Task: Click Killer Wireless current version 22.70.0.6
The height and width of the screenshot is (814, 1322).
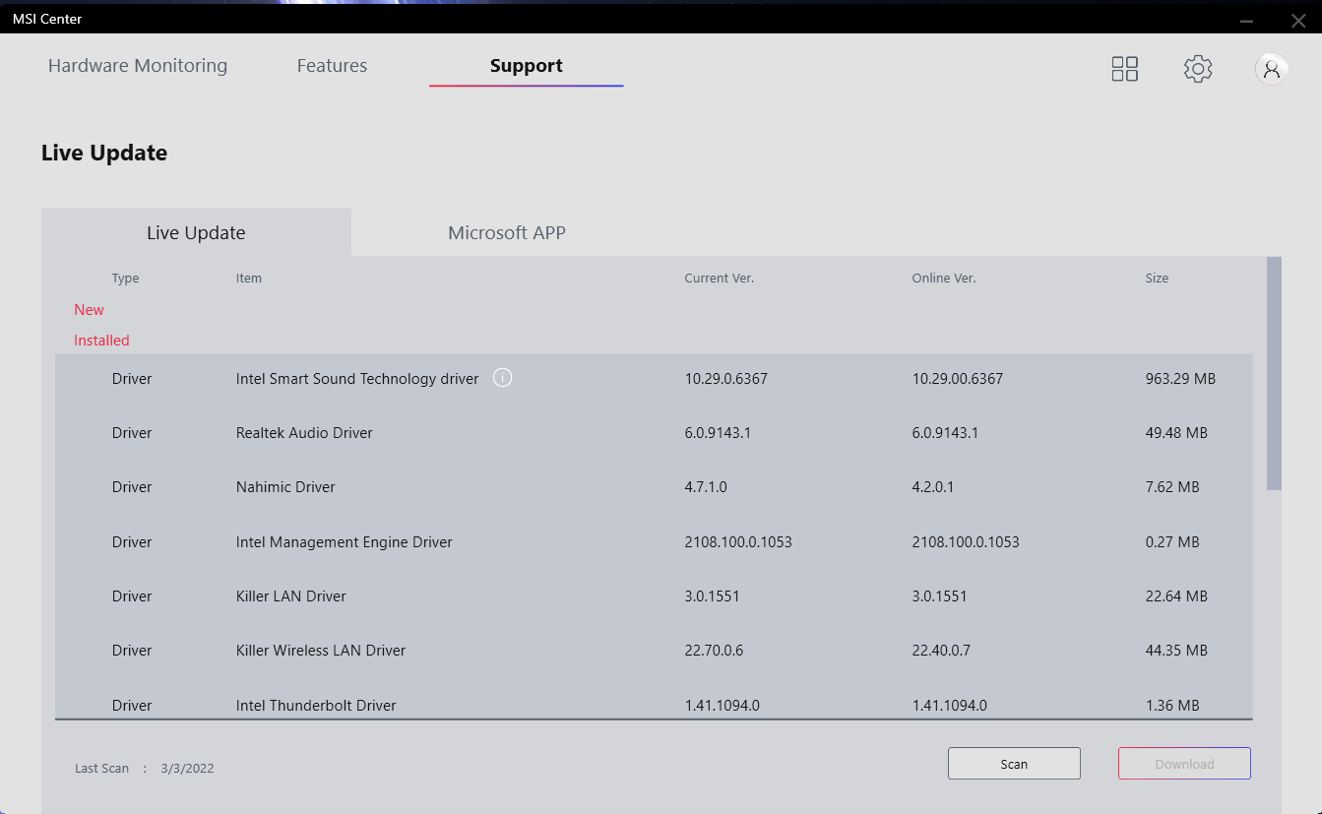Action: tap(714, 651)
